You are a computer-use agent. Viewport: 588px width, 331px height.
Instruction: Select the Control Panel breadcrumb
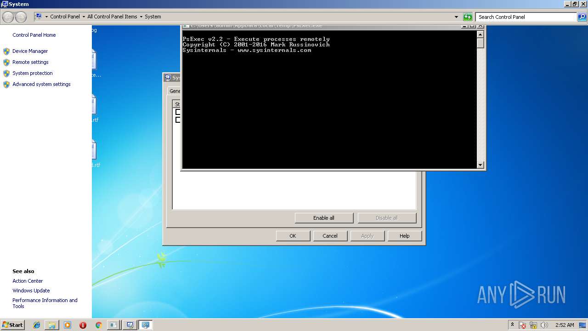[65, 17]
